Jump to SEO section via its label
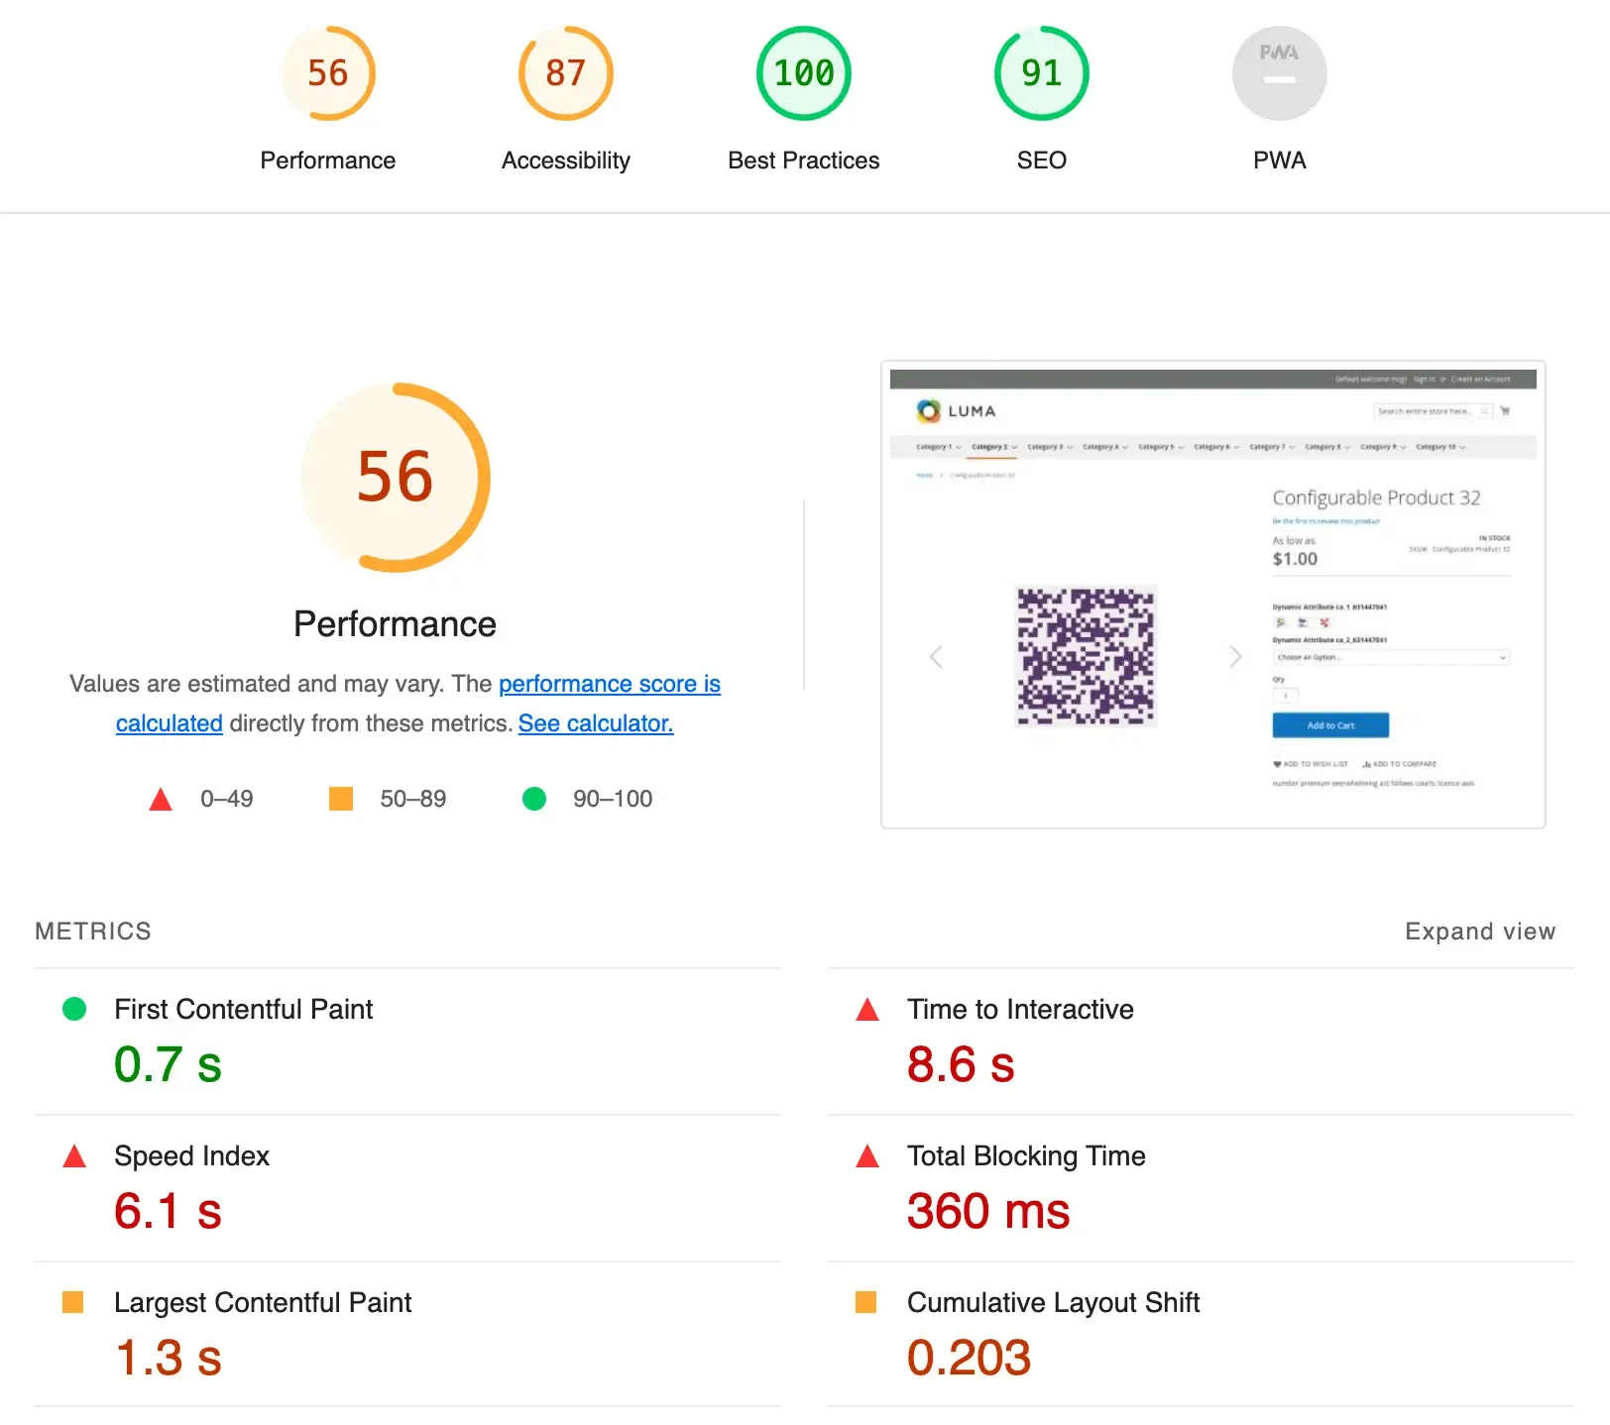The width and height of the screenshot is (1610, 1425). pos(1041,161)
